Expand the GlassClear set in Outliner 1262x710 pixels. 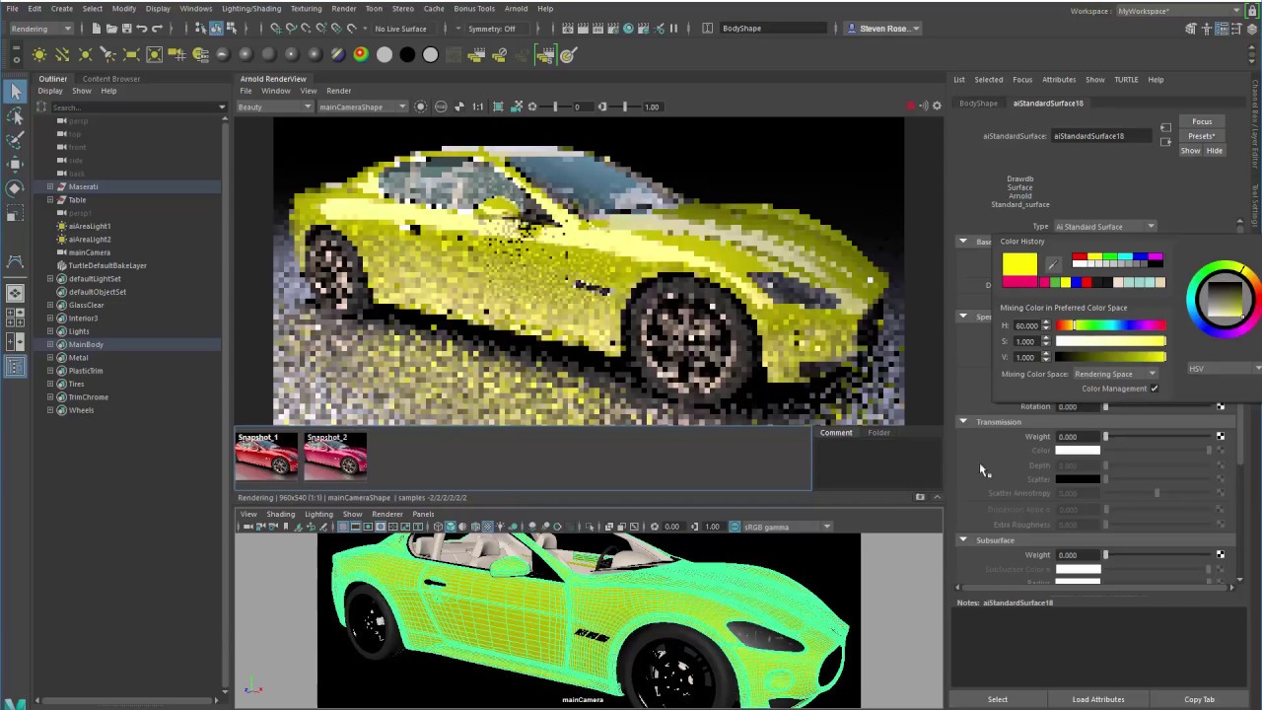pyautogui.click(x=50, y=305)
